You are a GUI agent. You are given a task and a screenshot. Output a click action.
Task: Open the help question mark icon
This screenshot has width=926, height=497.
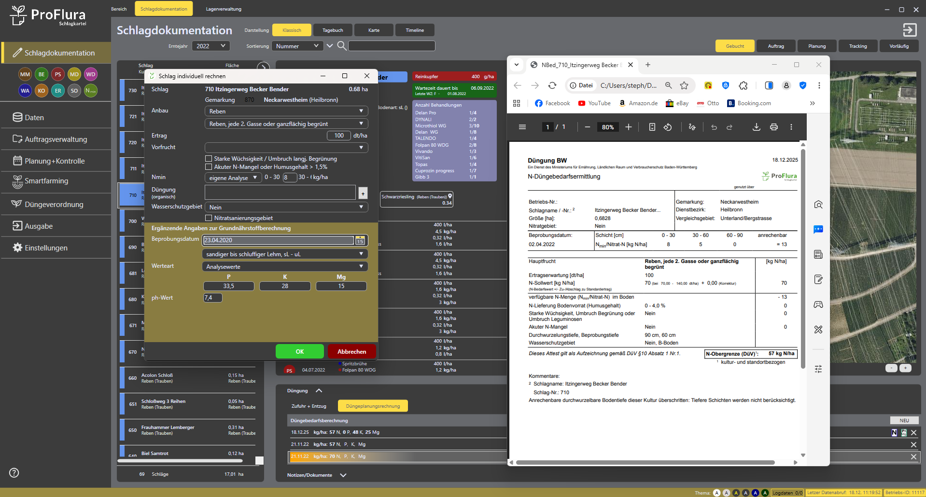pos(14,473)
